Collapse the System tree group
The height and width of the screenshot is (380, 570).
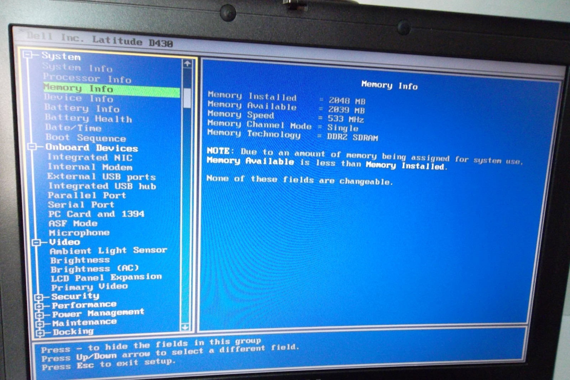click(27, 55)
